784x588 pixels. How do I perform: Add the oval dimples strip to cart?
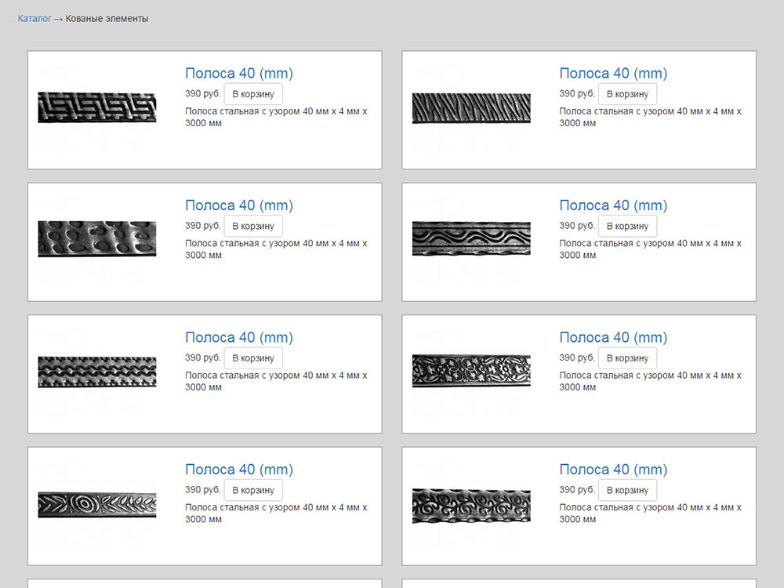click(x=253, y=226)
